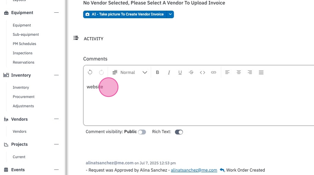The image size is (314, 175).
Task: Apply Italic formatting in the editor
Action: click(169, 72)
